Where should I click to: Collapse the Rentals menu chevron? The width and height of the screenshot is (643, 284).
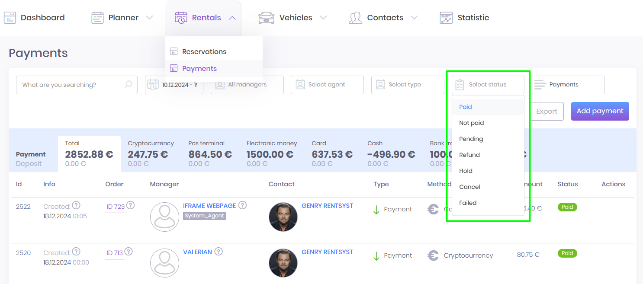click(x=232, y=18)
